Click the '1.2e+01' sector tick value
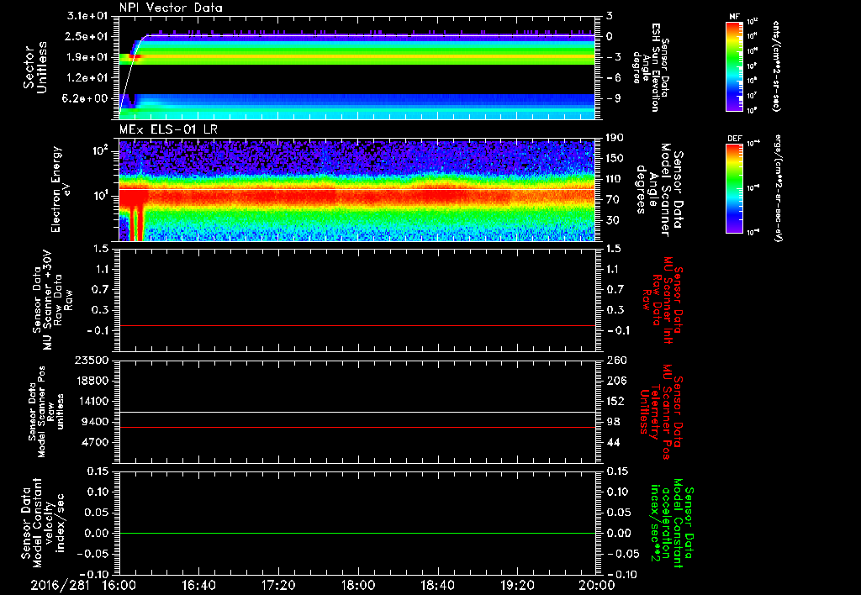 tap(87, 77)
